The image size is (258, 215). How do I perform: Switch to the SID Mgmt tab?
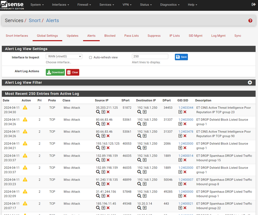tap(195, 36)
